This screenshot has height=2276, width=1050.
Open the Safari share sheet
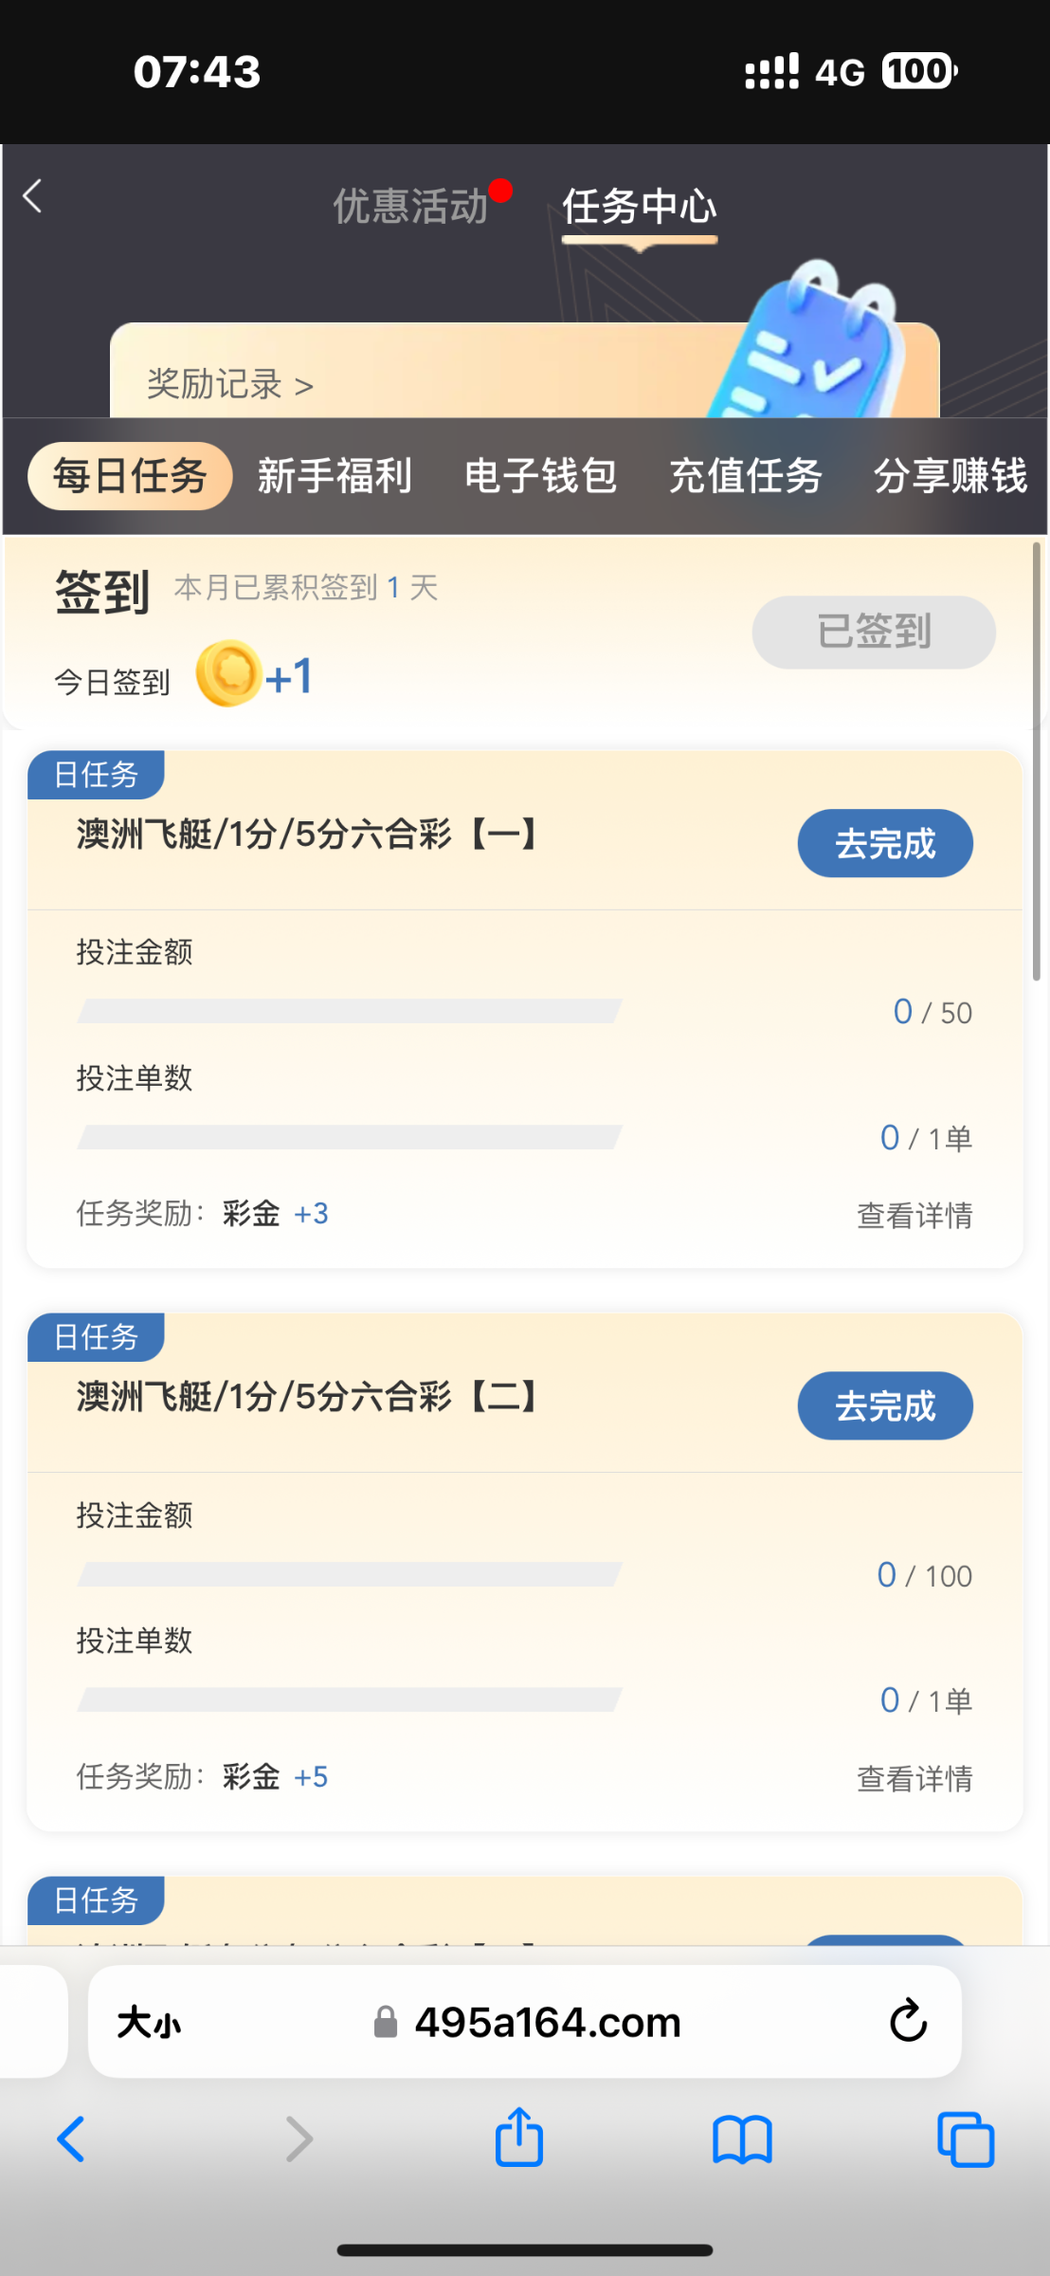click(519, 2138)
